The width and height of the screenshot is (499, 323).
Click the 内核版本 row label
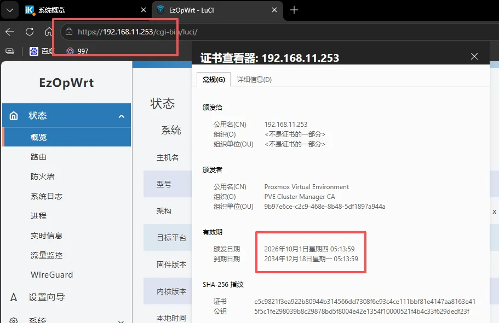click(171, 291)
